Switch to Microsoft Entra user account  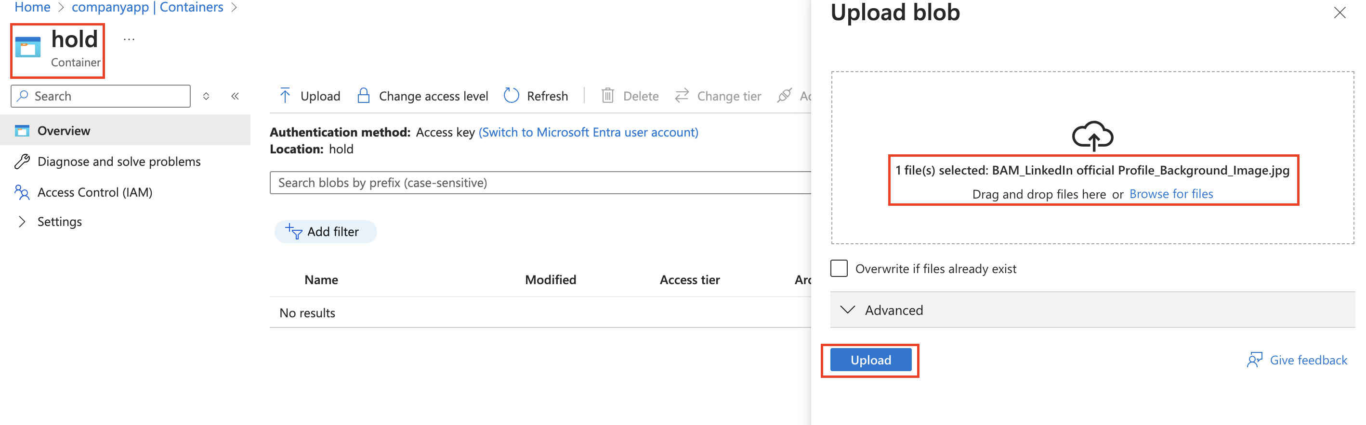point(589,132)
